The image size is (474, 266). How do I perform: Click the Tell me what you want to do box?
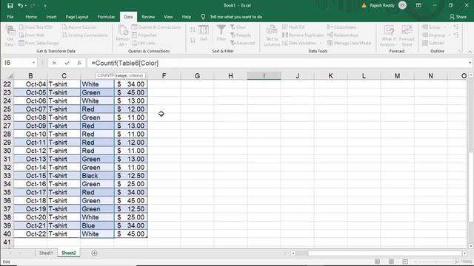click(236, 17)
